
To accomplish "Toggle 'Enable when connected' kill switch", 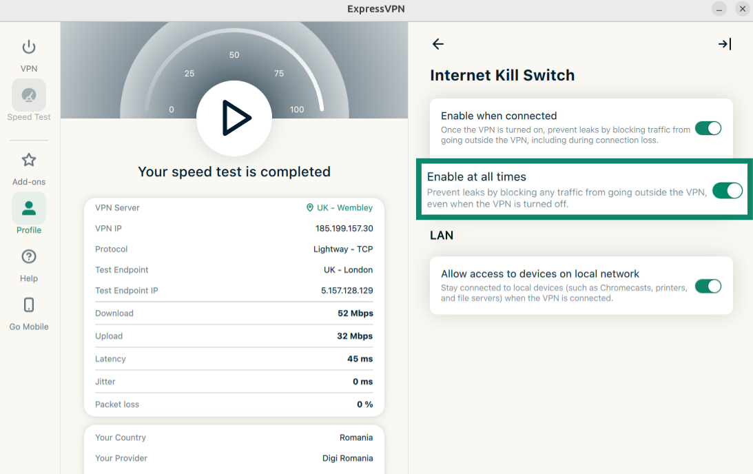I will click(708, 128).
